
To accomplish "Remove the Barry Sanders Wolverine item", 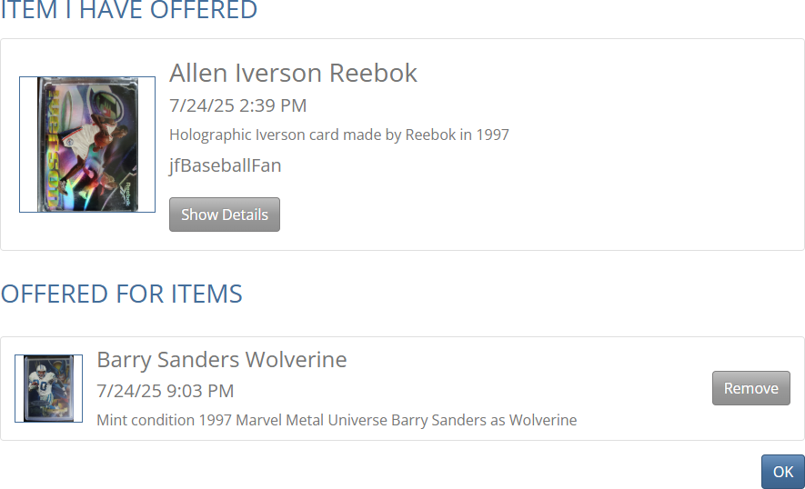I will [750, 388].
